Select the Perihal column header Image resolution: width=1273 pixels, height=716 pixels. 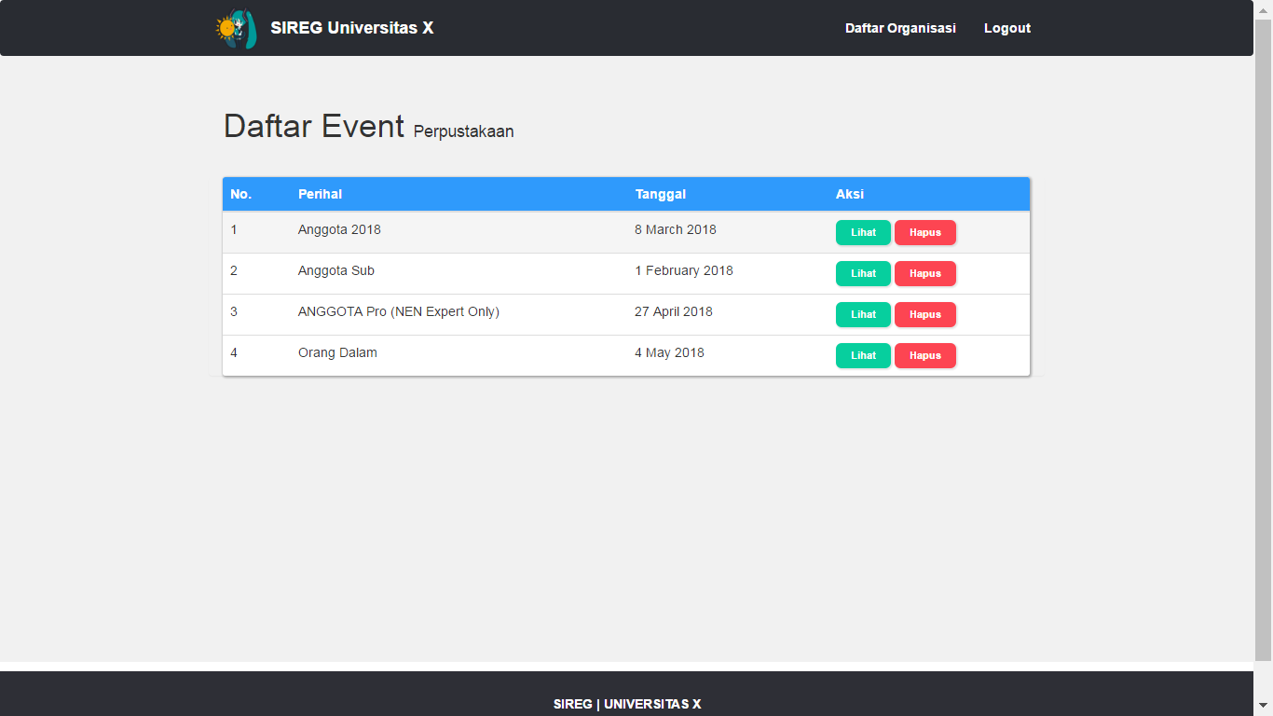pos(320,194)
